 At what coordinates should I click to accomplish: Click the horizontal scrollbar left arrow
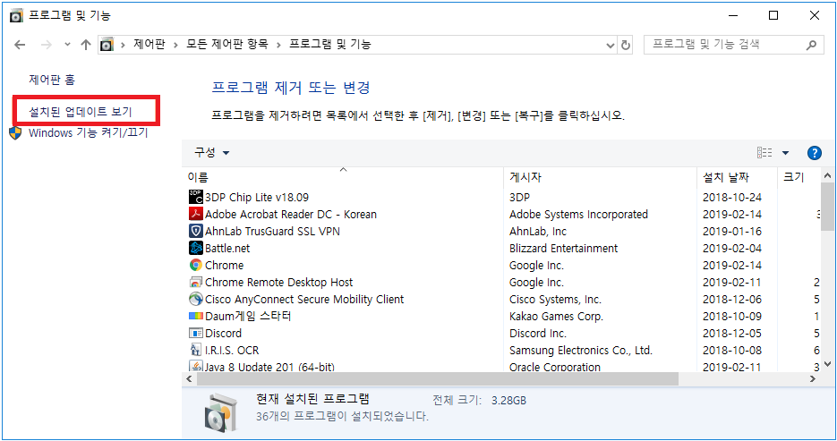point(189,379)
